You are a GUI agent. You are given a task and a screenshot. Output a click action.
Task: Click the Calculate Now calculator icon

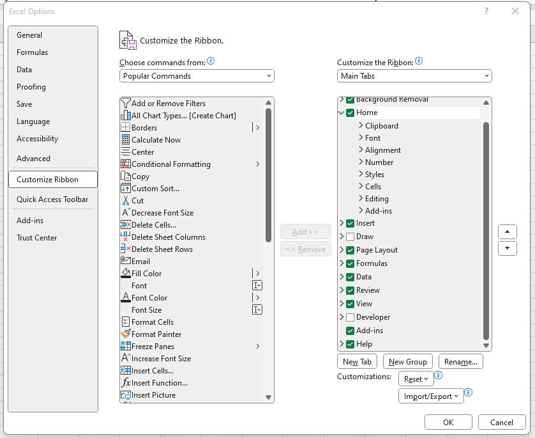click(126, 139)
